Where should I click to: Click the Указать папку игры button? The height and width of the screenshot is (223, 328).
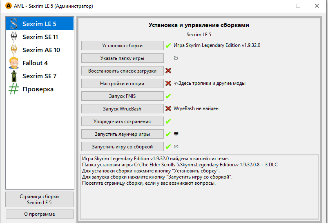[x=122, y=58]
